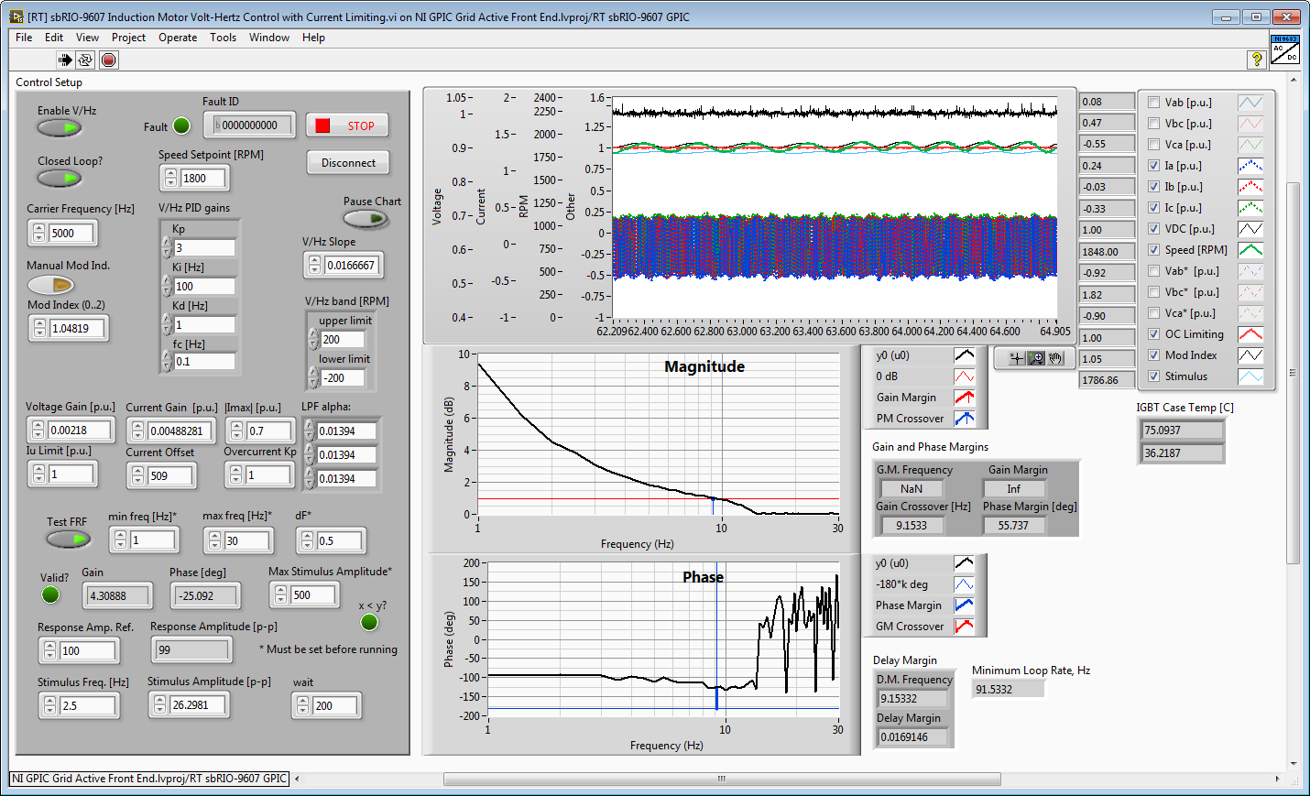
Task: Click the GM Crossover plot legend icon
Action: click(964, 627)
